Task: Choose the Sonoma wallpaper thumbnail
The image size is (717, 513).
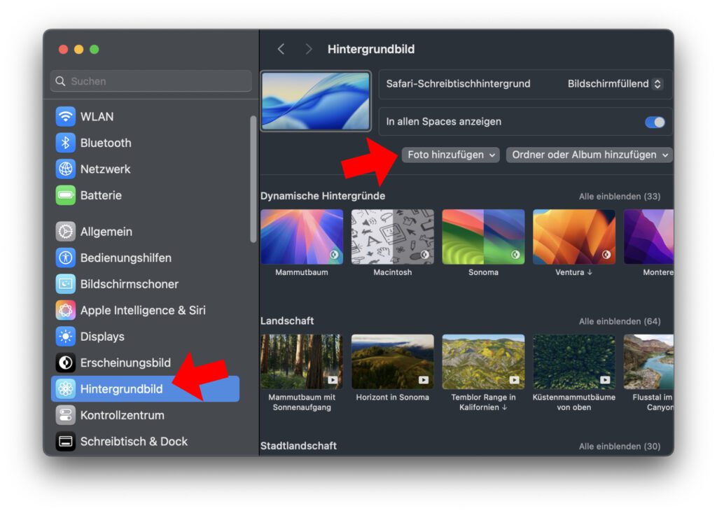Action: click(x=483, y=237)
